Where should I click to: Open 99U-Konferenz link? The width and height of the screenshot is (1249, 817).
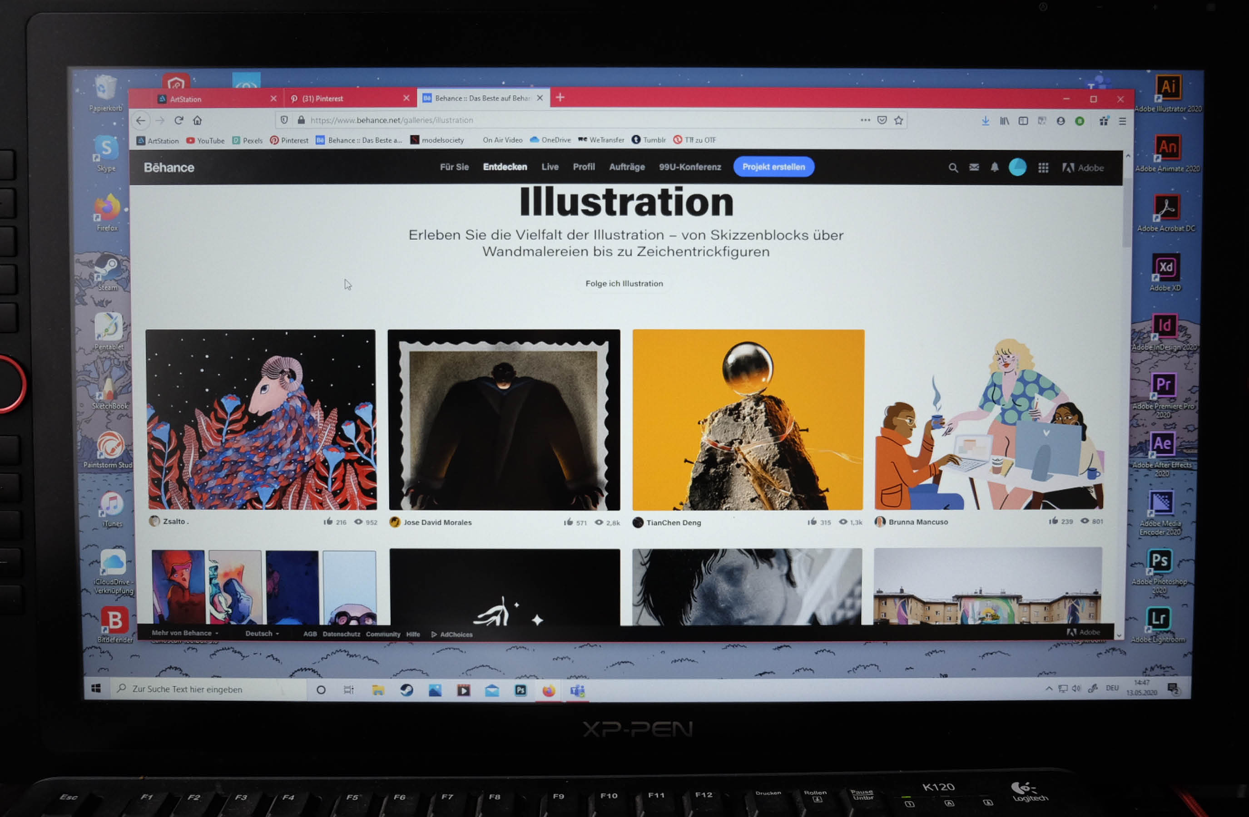pos(689,167)
